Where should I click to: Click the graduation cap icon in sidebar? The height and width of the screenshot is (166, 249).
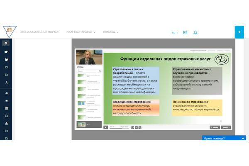[x=6, y=52]
